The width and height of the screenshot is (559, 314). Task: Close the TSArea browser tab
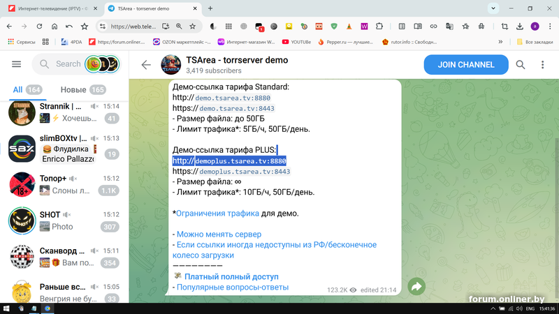point(195,8)
